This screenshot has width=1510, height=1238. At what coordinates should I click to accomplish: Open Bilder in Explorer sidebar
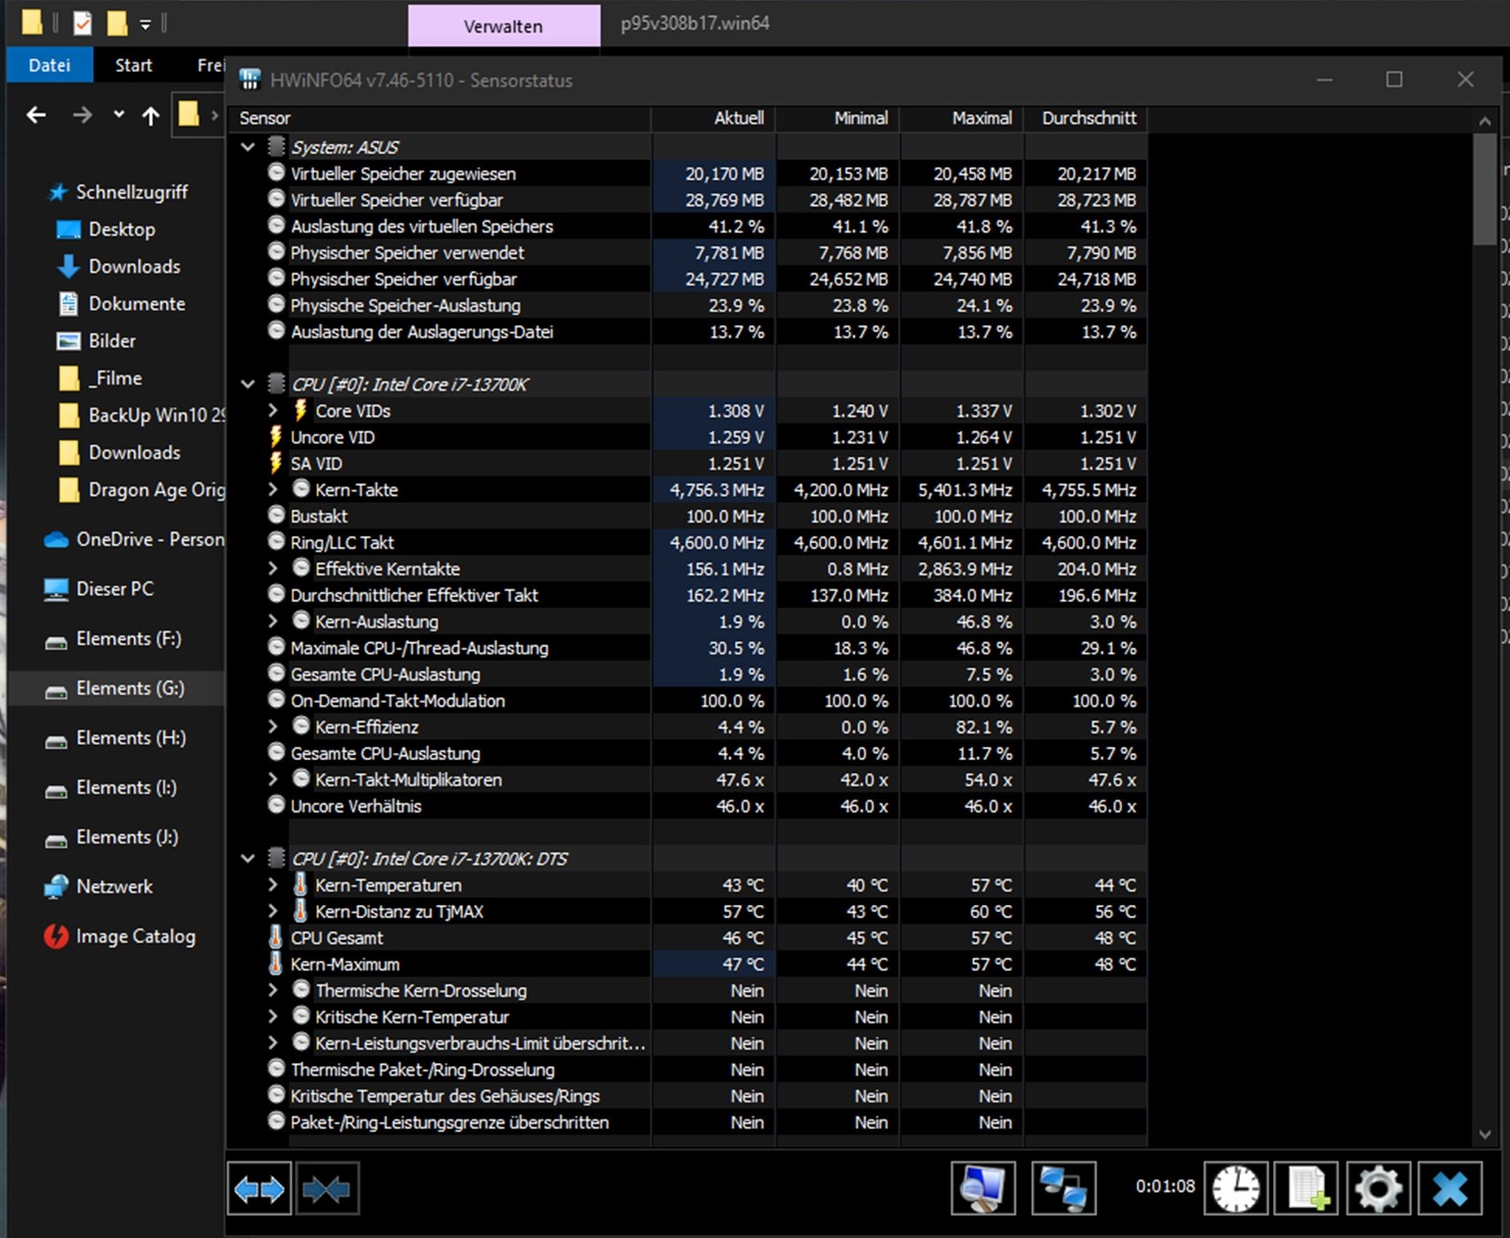[x=112, y=340]
